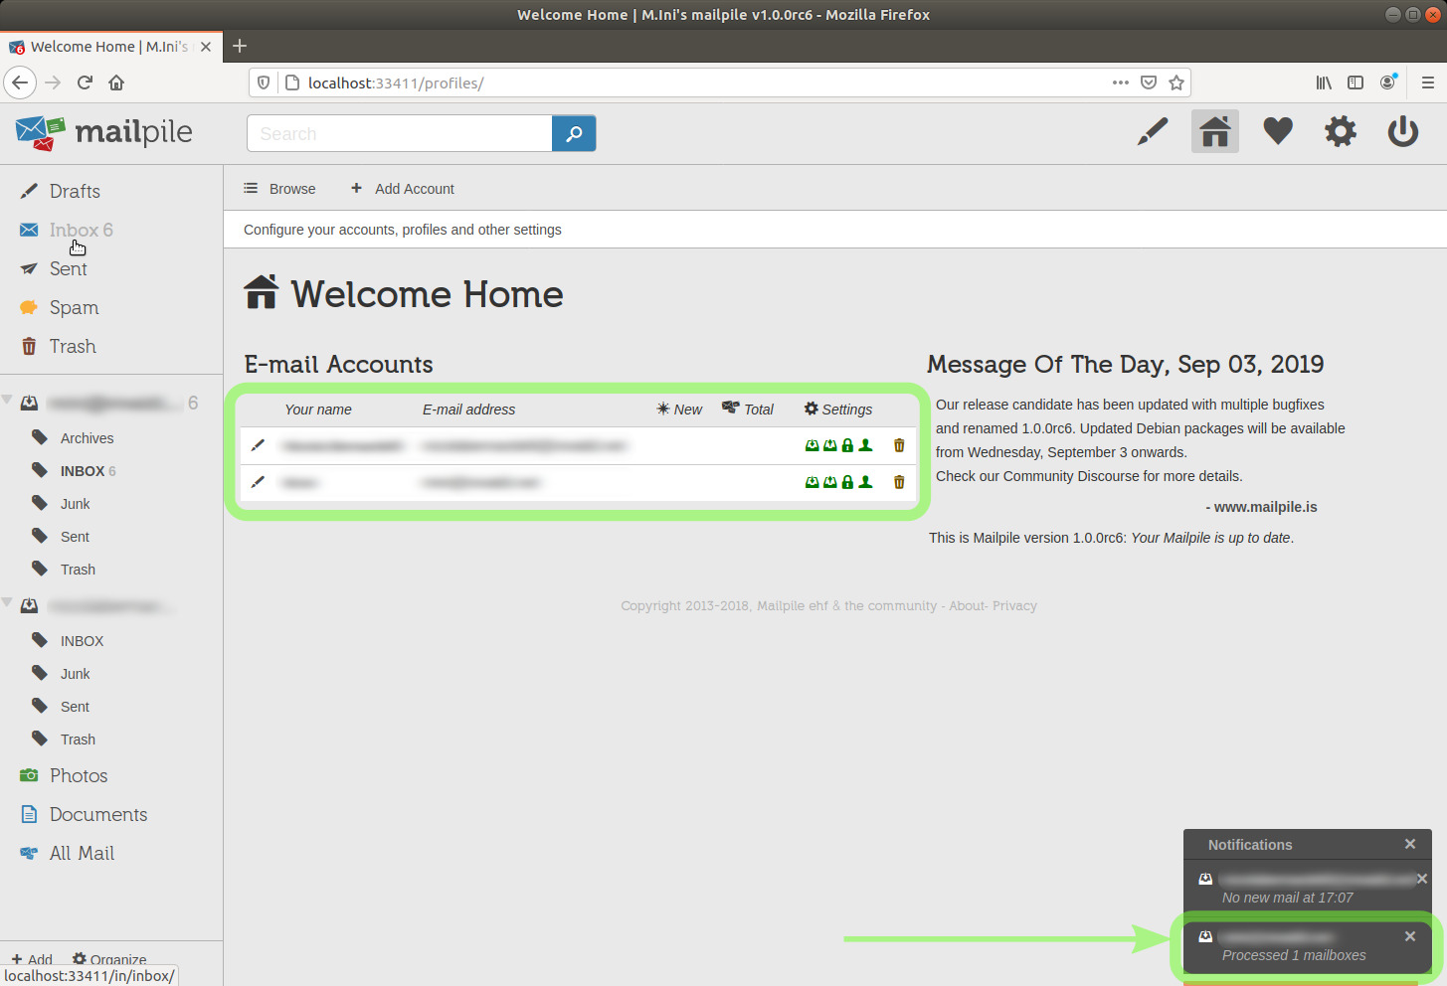1447x986 pixels.
Task: Click the first account's mailbox icon in sidebar
Action: point(30,403)
